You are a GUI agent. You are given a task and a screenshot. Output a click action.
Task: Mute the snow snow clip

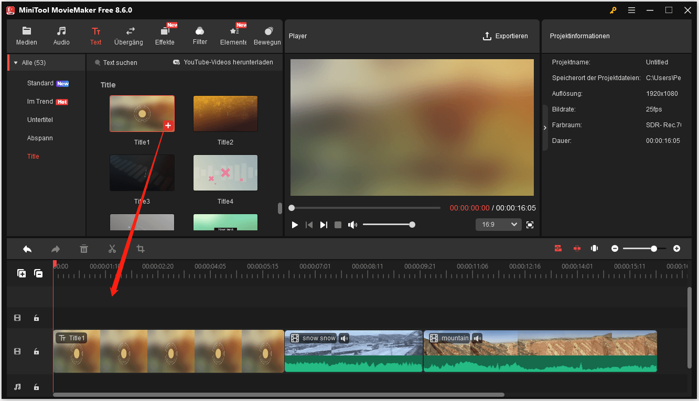[343, 338]
